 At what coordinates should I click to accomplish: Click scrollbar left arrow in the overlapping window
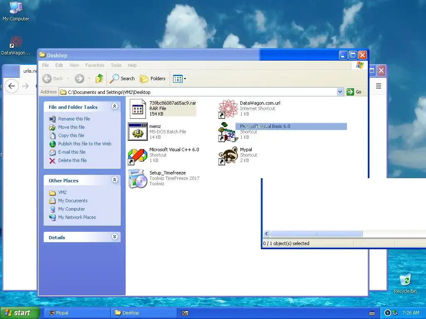[x=267, y=234]
